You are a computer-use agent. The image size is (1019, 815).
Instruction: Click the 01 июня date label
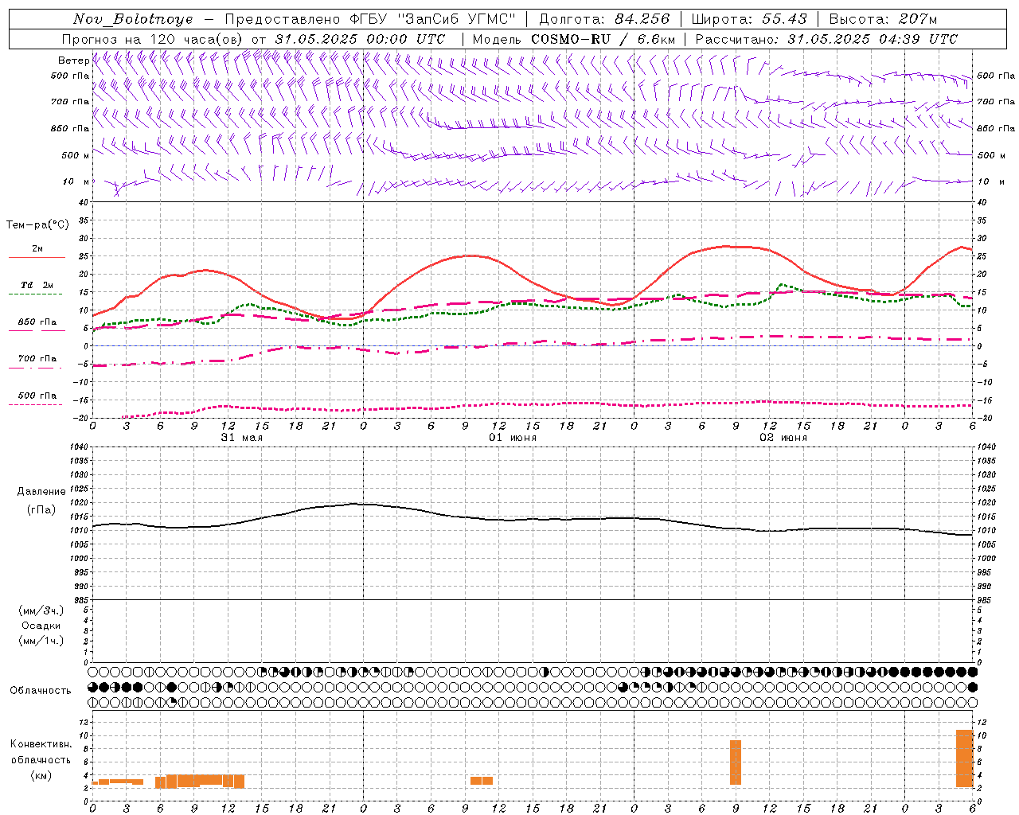(512, 438)
